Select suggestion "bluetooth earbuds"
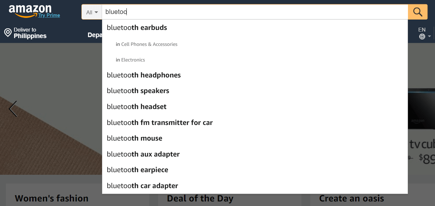 coord(137,28)
